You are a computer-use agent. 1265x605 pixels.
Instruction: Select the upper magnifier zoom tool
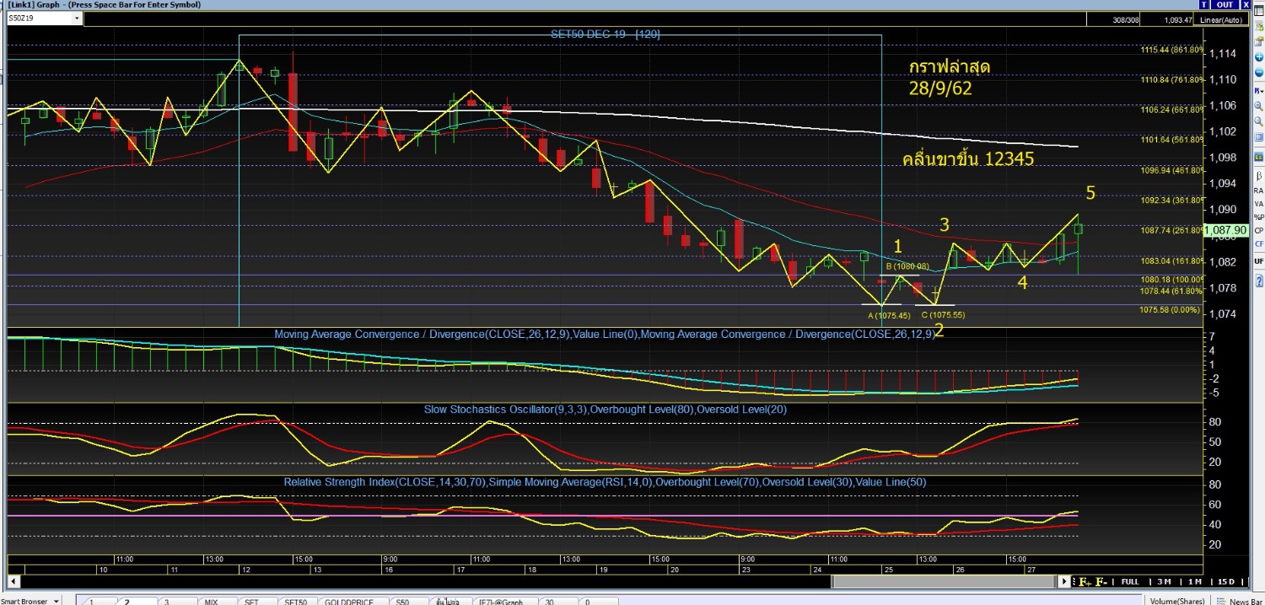(x=1259, y=105)
